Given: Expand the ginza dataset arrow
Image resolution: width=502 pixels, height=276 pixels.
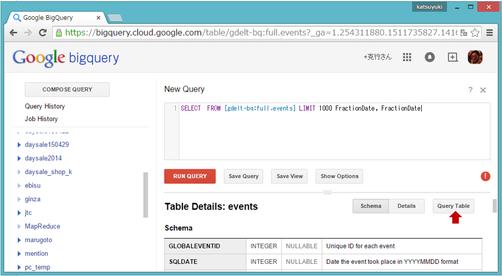Looking at the screenshot, I should point(19,199).
